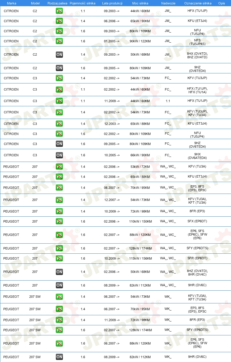Image resolution: width=231 pixels, height=362 pixels.
Task: Select the power value 66kW / 90KM
Action: point(140,155)
